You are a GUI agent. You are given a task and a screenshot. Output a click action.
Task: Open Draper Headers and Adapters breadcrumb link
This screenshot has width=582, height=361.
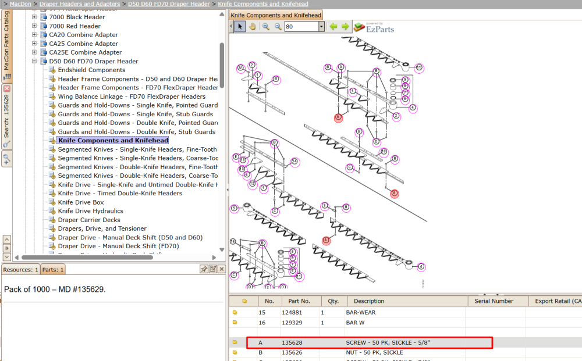pos(80,3)
